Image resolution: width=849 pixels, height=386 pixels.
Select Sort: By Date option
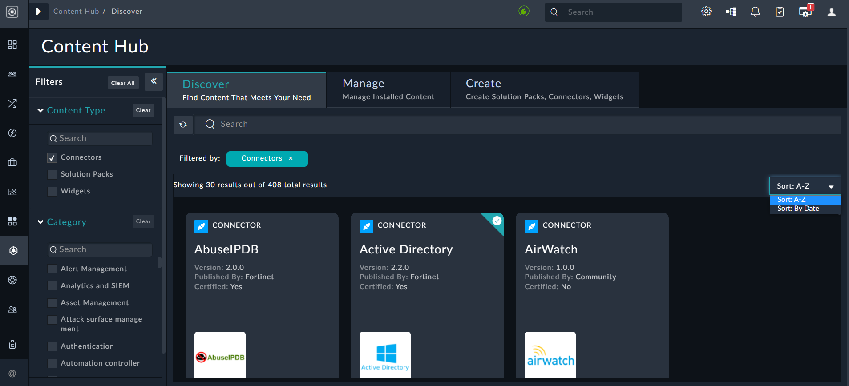798,209
